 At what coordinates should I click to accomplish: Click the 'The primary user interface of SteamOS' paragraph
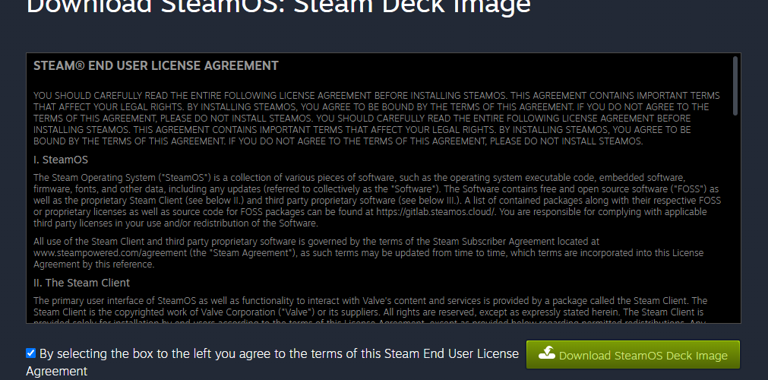370,312
